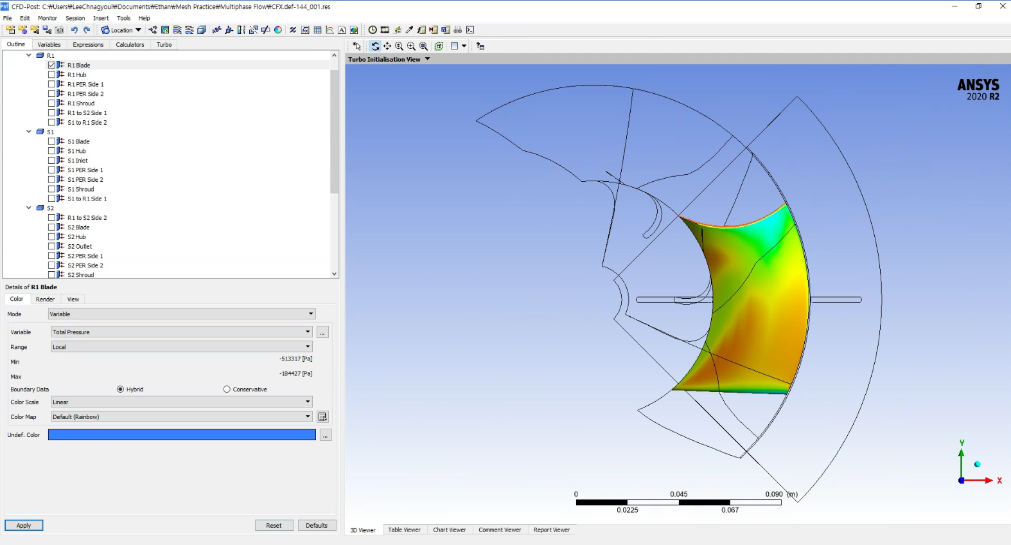
Task: Click the Defaults button
Action: (317, 526)
